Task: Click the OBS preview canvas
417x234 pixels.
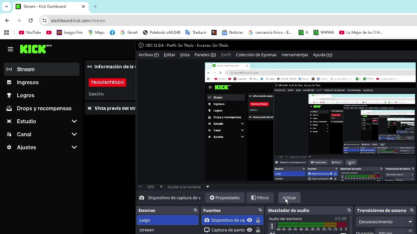Action: pyautogui.click(x=310, y=122)
